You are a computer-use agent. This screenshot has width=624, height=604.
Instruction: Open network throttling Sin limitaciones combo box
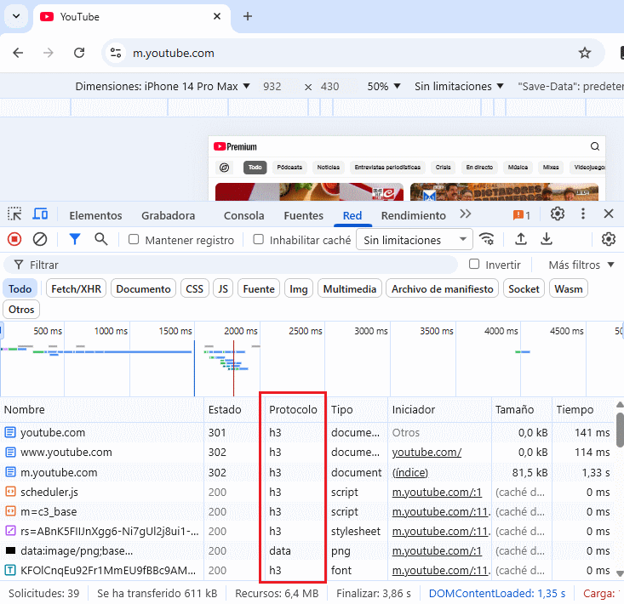click(415, 239)
